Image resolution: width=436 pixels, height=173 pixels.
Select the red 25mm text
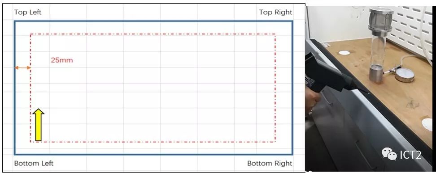pyautogui.click(x=62, y=60)
